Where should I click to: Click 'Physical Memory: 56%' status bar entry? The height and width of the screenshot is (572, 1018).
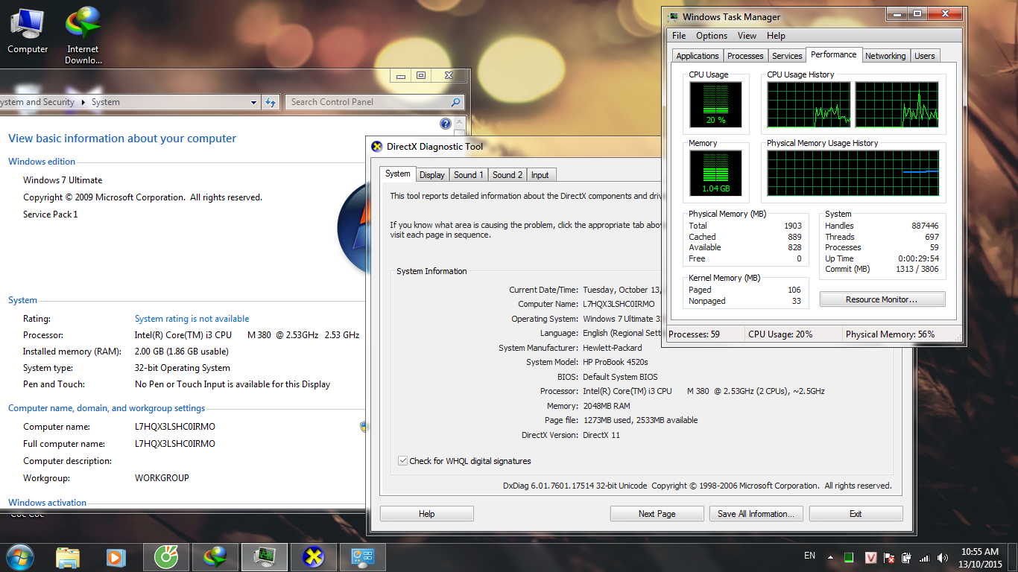pyautogui.click(x=890, y=334)
